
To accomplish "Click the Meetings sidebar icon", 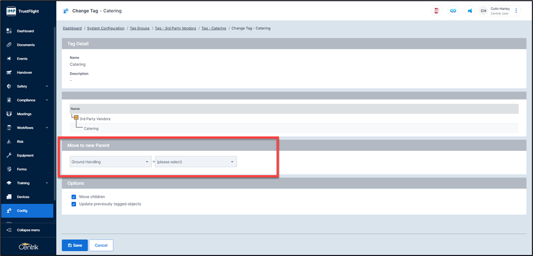I will point(9,114).
